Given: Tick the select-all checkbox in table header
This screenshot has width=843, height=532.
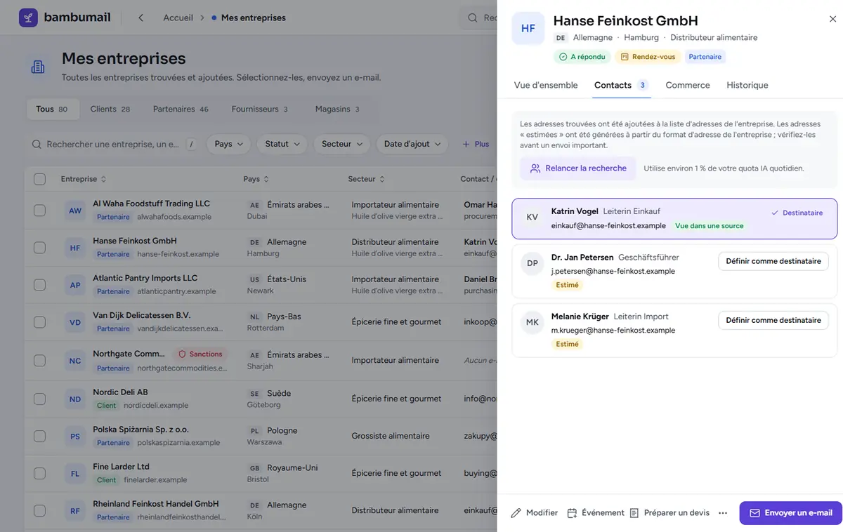Looking at the screenshot, I should pyautogui.click(x=39, y=179).
